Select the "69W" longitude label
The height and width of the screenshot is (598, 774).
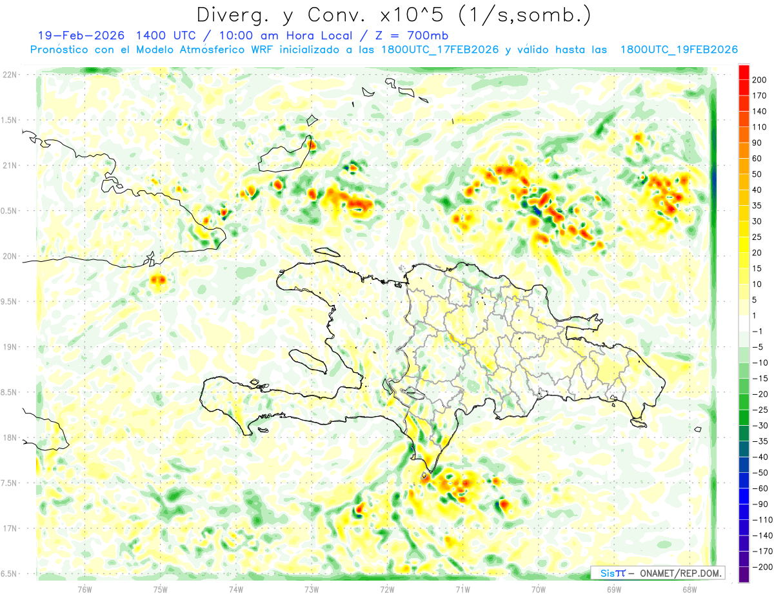[614, 589]
